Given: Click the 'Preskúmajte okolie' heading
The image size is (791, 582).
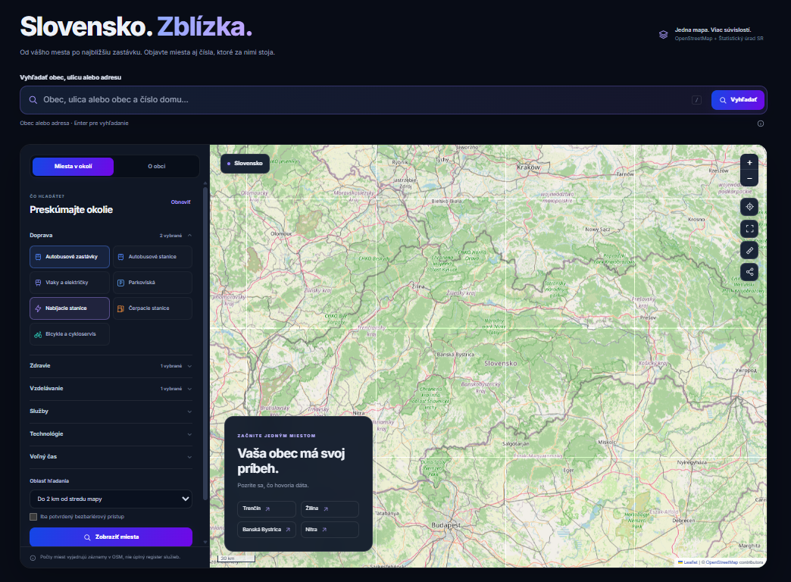Looking at the screenshot, I should [71, 210].
